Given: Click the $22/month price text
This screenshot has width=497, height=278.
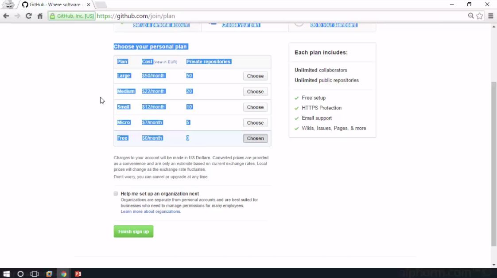Looking at the screenshot, I should [153, 91].
